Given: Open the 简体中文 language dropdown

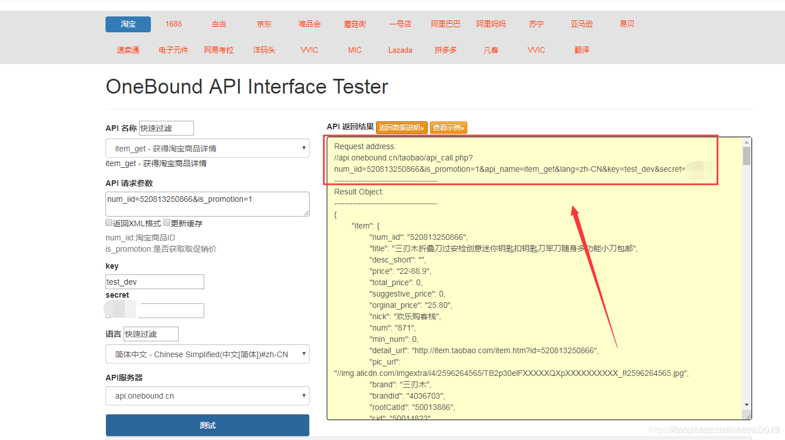Looking at the screenshot, I should [x=208, y=354].
